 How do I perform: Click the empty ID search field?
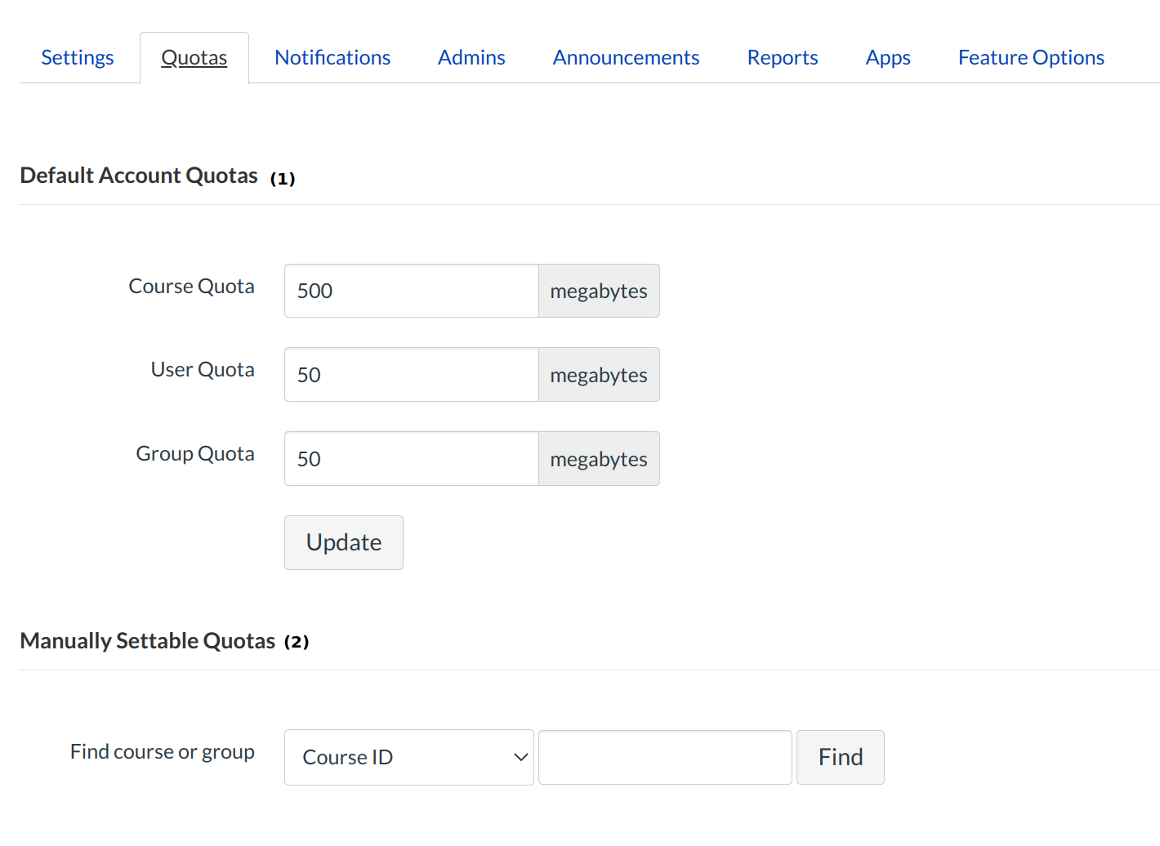tap(665, 758)
